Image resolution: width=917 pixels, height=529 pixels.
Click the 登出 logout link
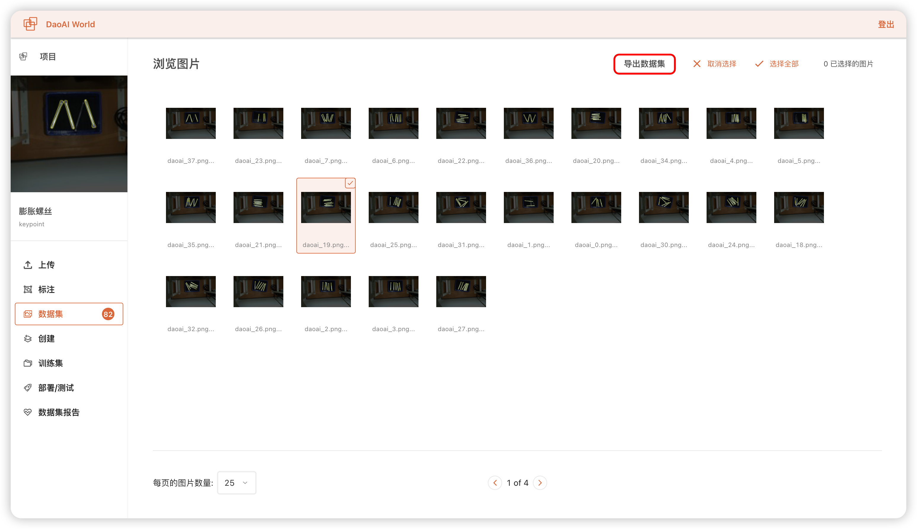pos(886,24)
